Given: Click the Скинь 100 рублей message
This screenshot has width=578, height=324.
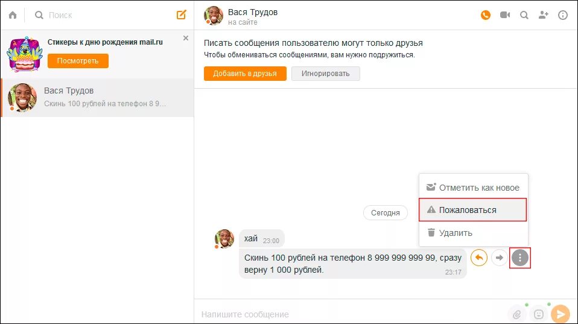Looking at the screenshot, I should pos(353,264).
